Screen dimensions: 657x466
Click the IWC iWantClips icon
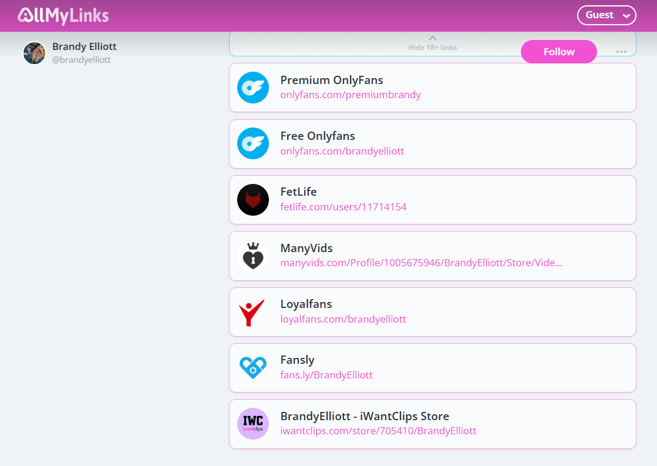pyautogui.click(x=253, y=424)
